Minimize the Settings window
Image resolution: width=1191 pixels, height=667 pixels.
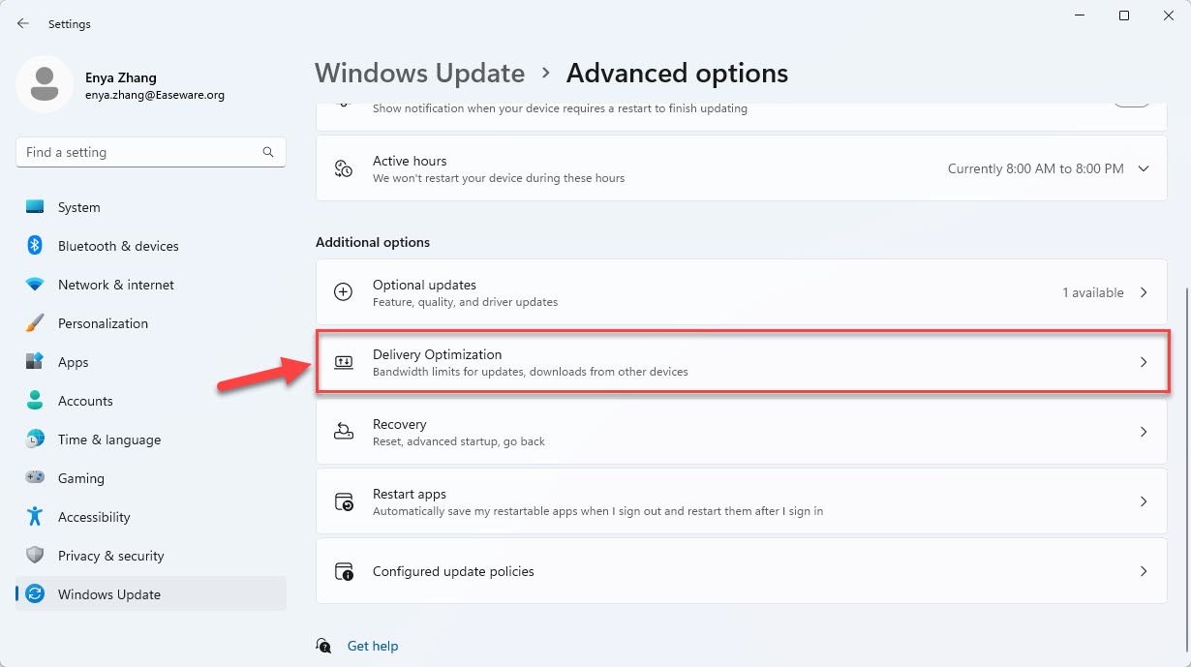coord(1080,15)
